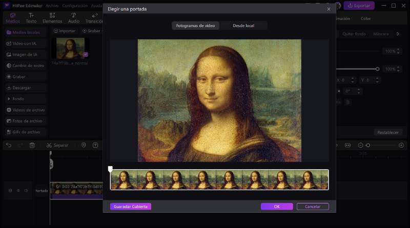The height and width of the screenshot is (228, 410).
Task: Select Imagen de IA in the sidebar
Action: pyautogui.click(x=25, y=55)
